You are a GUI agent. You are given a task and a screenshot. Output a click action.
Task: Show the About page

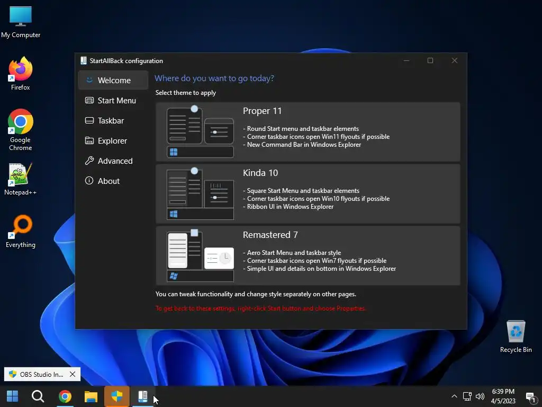(x=113, y=181)
